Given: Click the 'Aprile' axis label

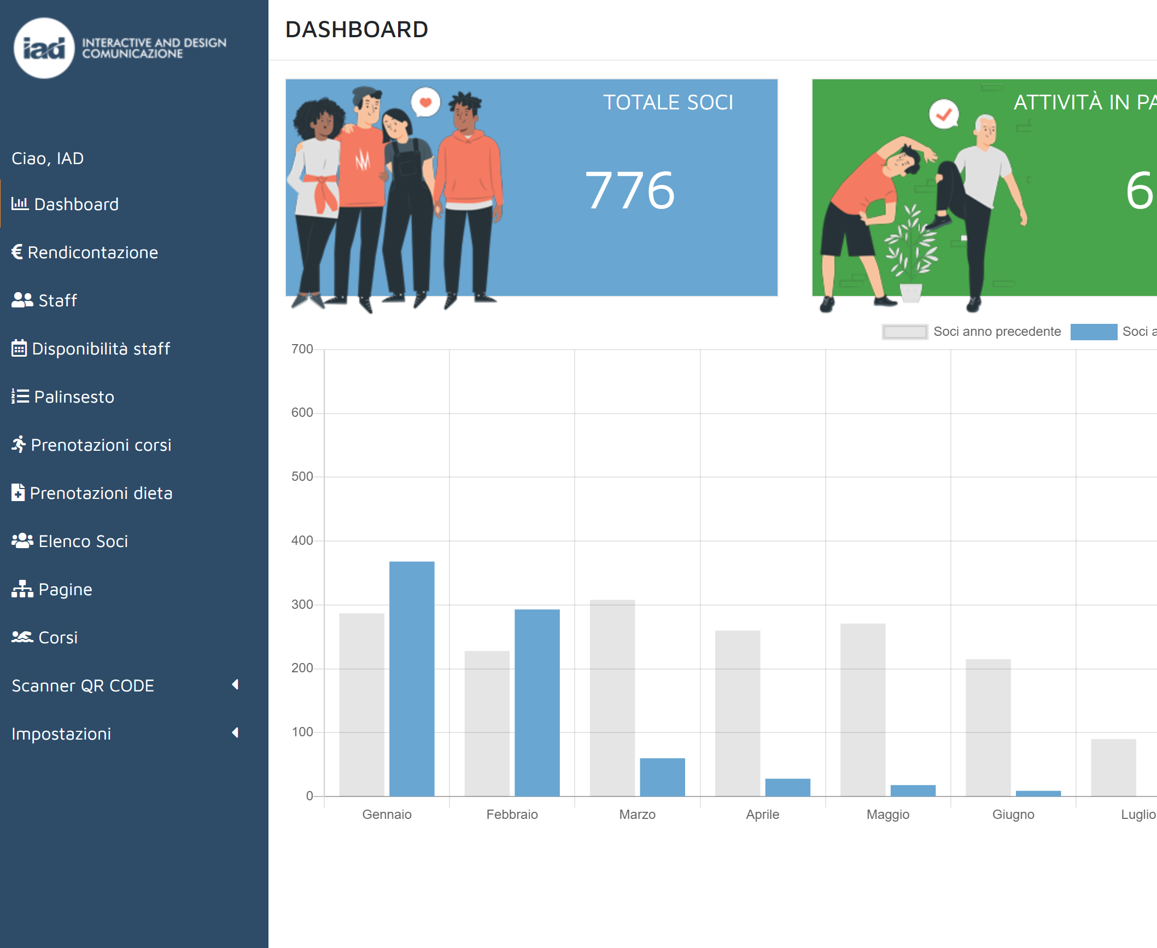Looking at the screenshot, I should [x=762, y=814].
